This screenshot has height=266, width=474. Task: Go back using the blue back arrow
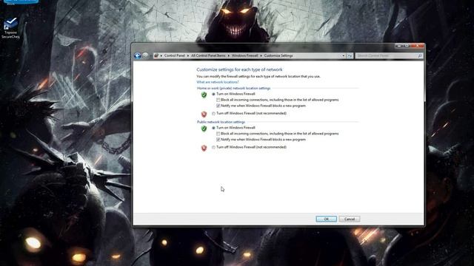coord(138,56)
